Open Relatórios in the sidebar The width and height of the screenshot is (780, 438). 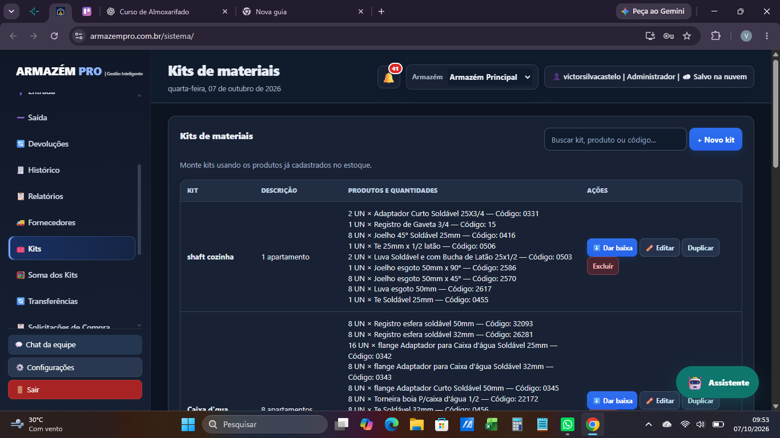[x=72, y=196]
